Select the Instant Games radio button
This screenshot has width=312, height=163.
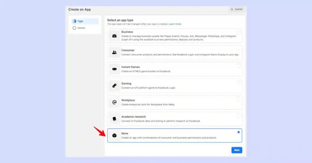[238, 66]
